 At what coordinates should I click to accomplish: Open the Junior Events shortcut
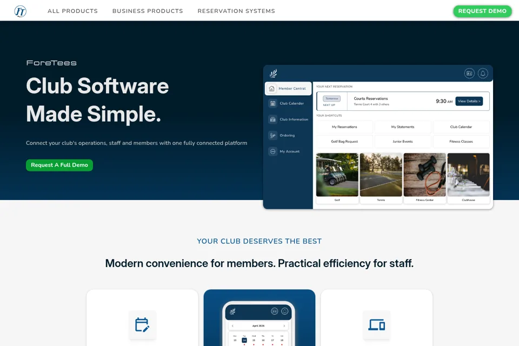[403, 142]
